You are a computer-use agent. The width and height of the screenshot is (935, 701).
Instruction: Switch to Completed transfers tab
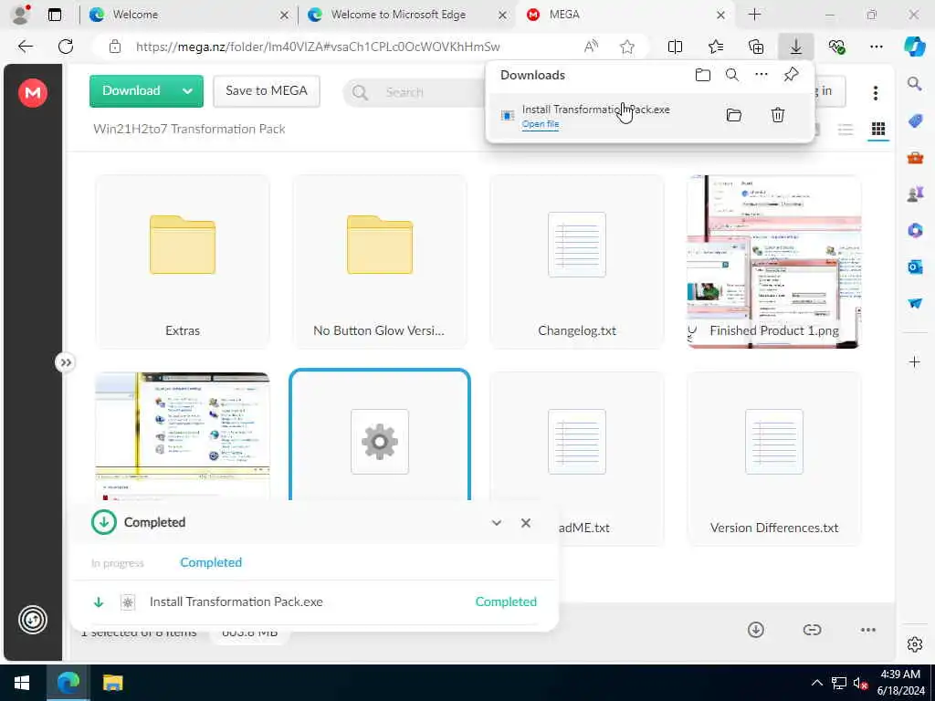(211, 562)
